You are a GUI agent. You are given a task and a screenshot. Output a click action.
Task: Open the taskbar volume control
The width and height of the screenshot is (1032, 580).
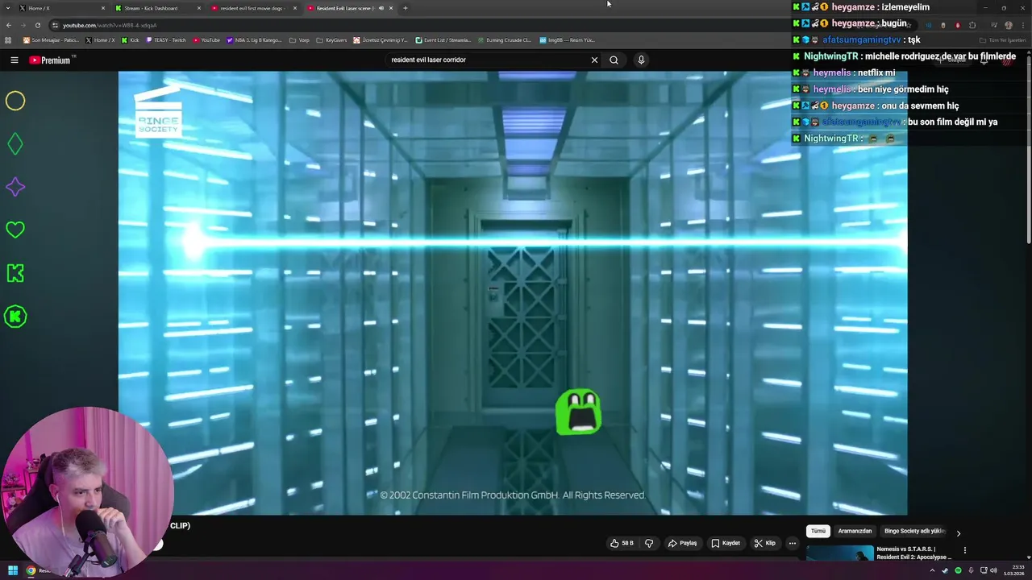point(995,570)
